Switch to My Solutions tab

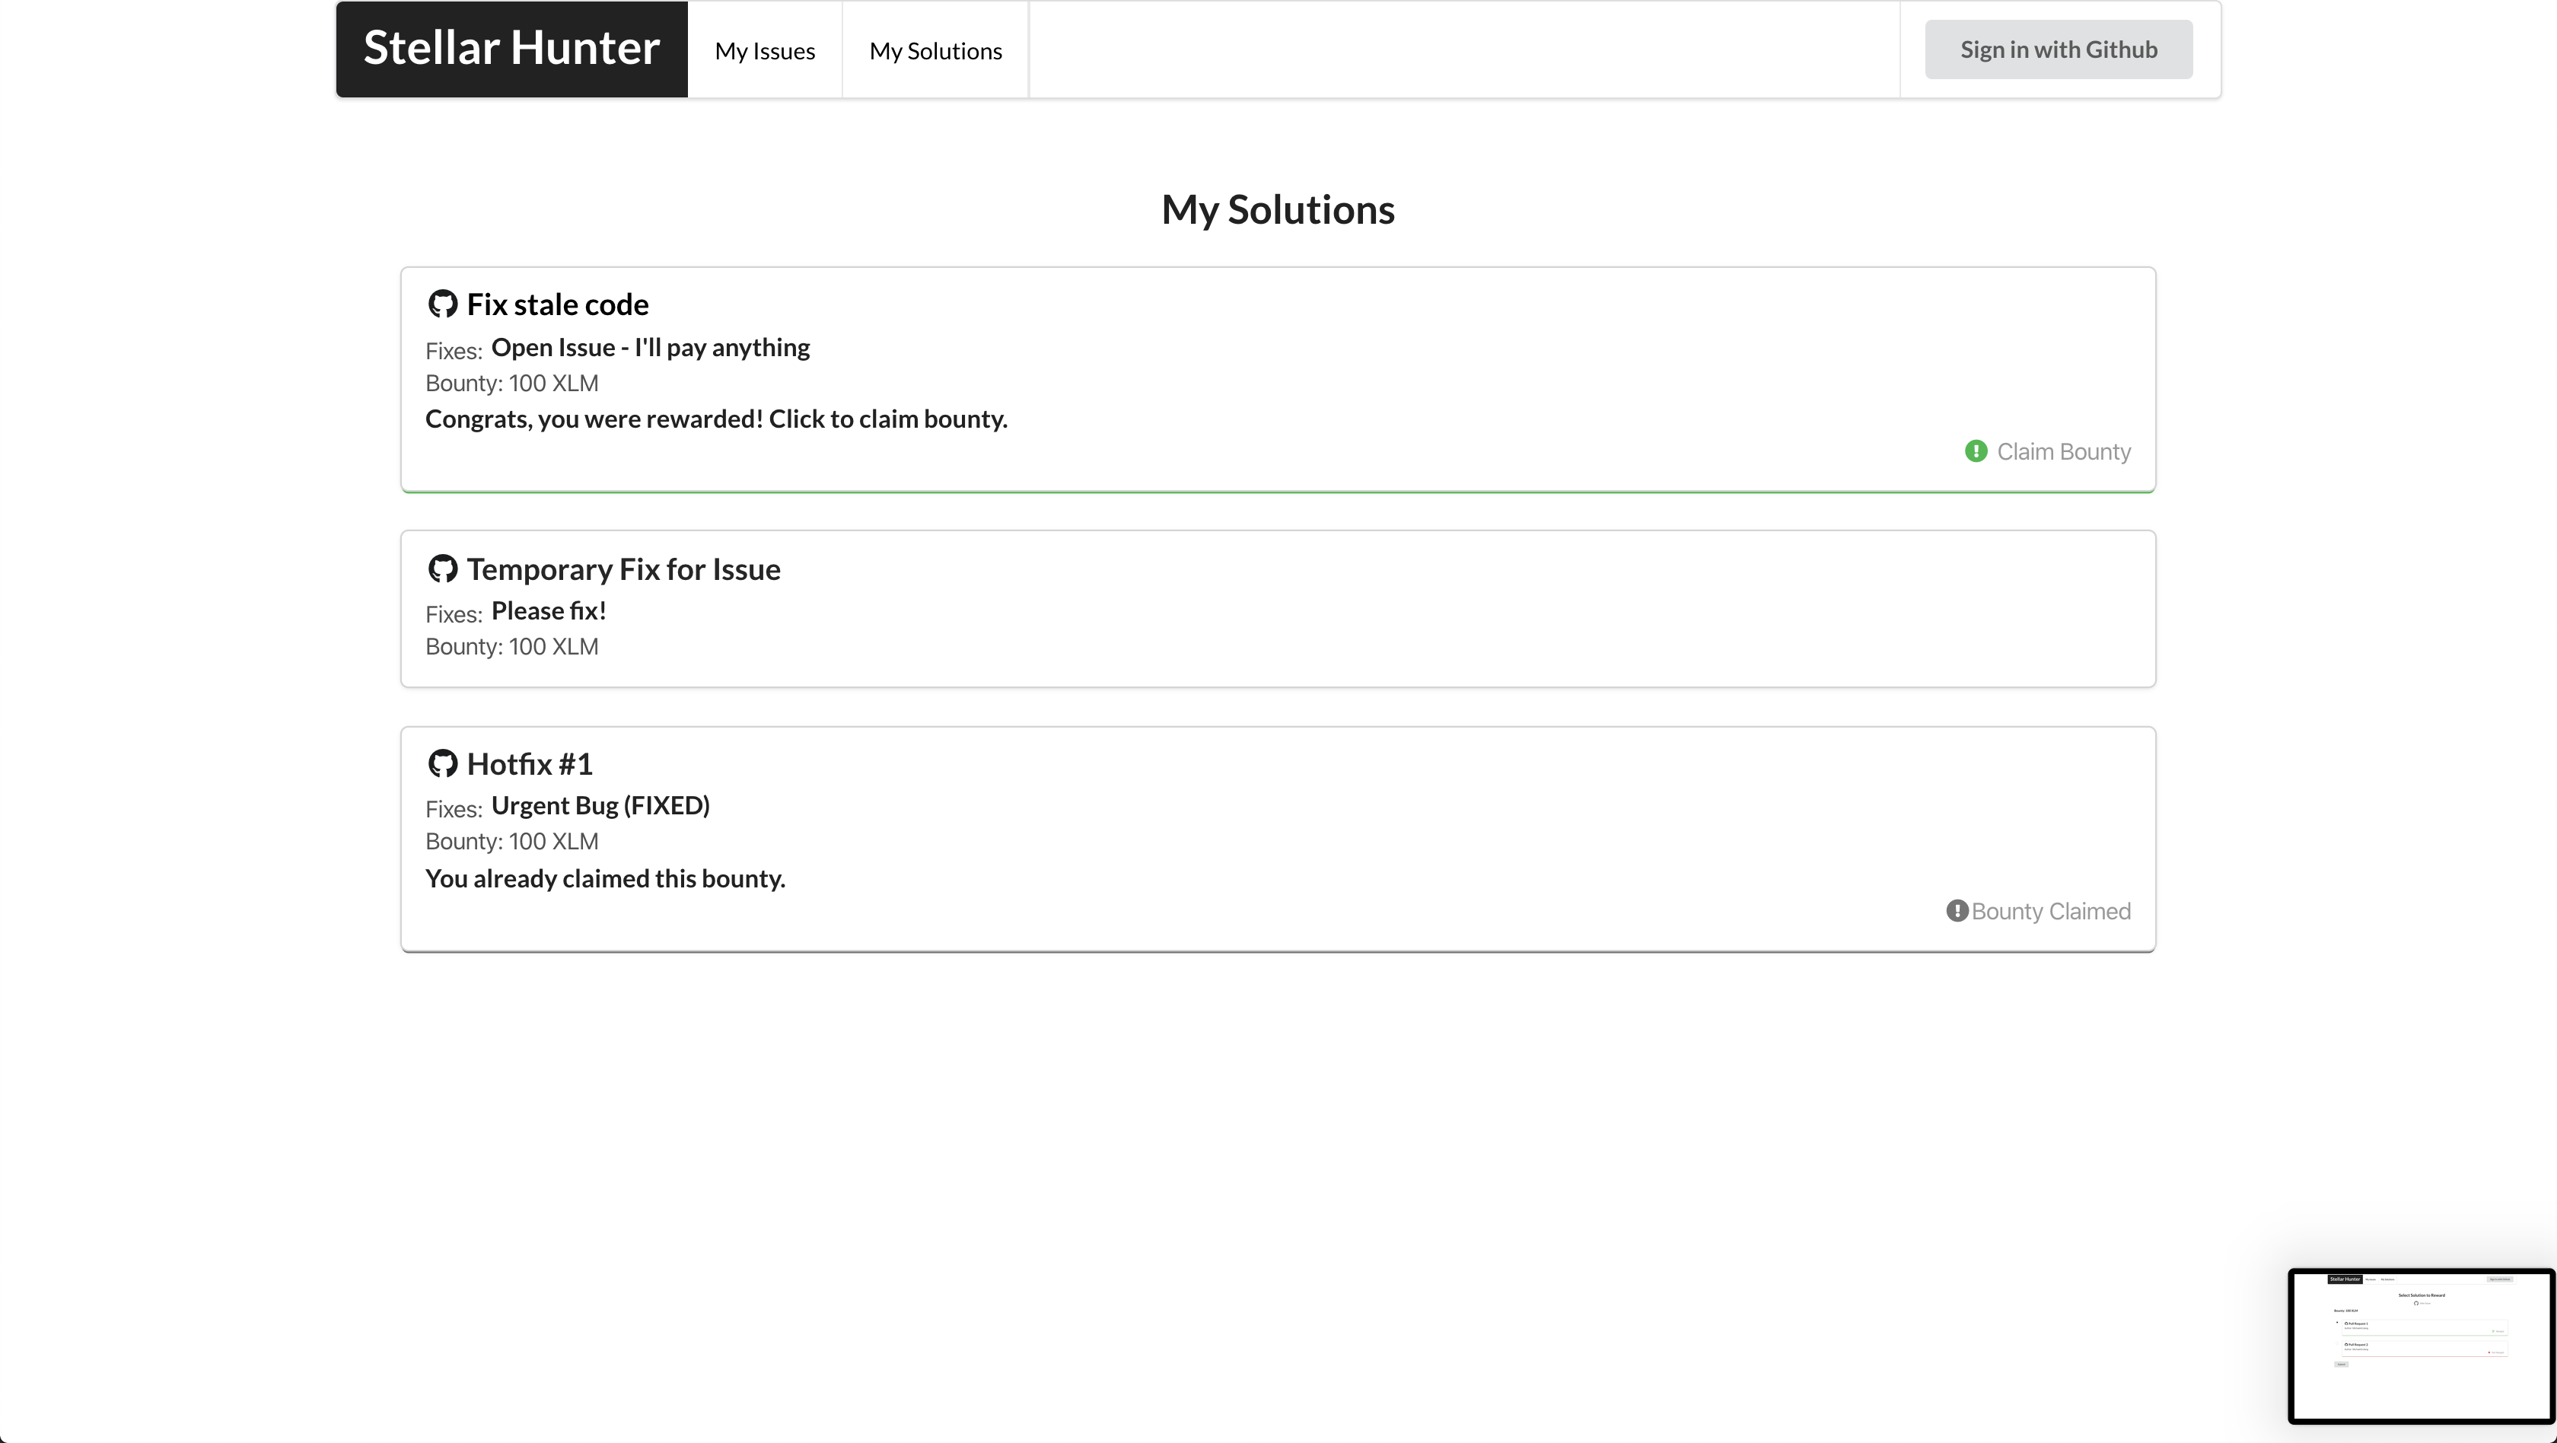[x=935, y=51]
